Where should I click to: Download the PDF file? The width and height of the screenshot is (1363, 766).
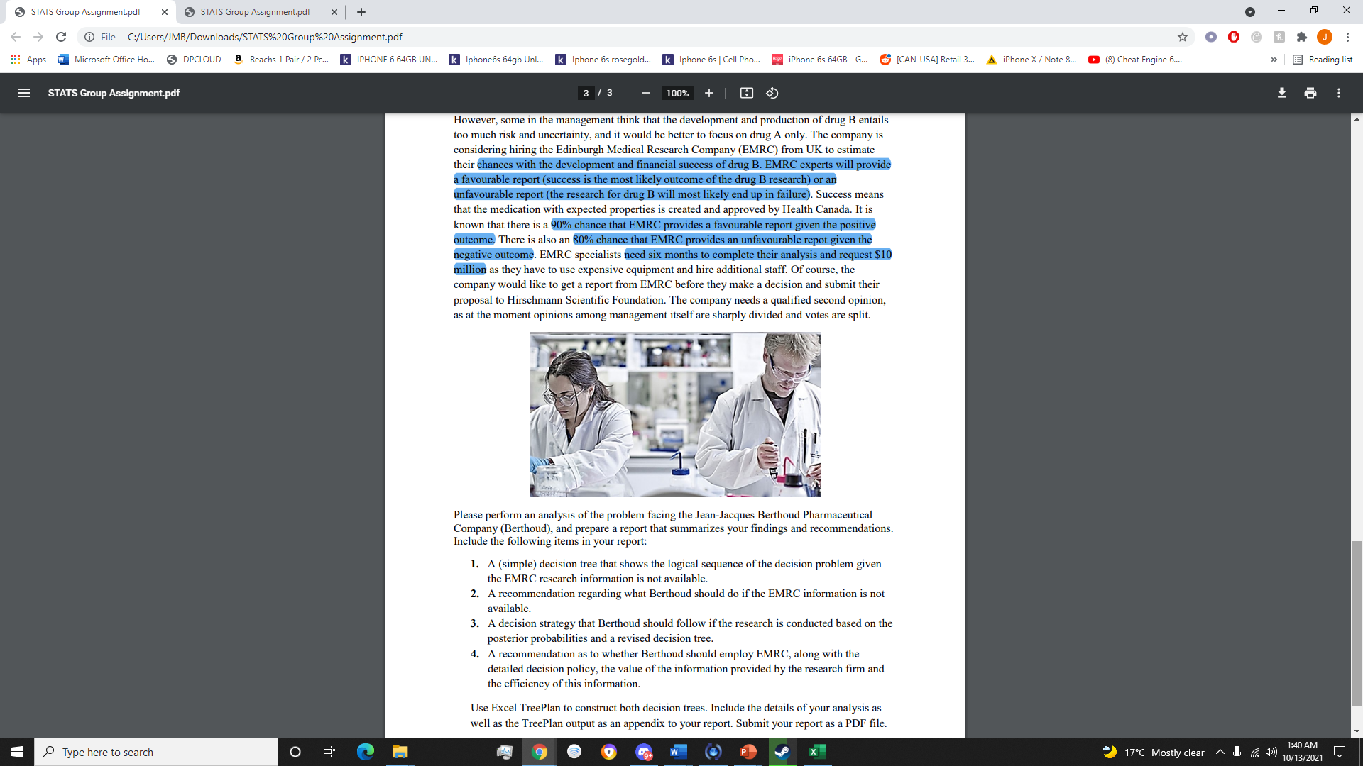pos(1281,93)
